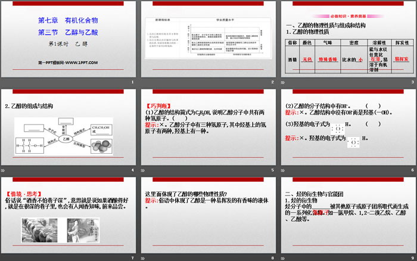
Task: Click the animation star icon under slide 4
Action: [2, 170]
